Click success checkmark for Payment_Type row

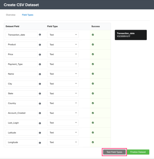click(x=93, y=64)
